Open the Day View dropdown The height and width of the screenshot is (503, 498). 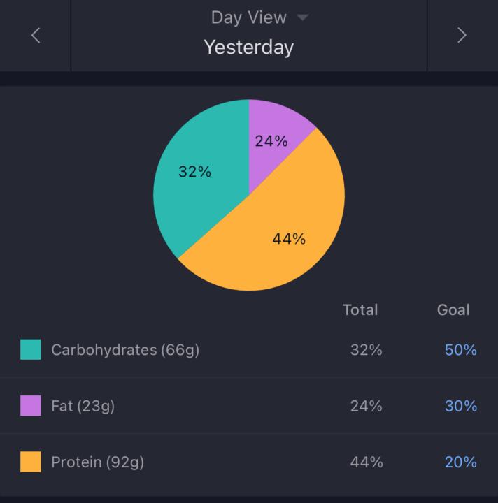248,17
